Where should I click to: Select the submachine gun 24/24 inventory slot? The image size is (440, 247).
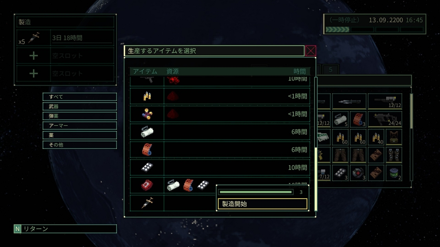(x=385, y=119)
